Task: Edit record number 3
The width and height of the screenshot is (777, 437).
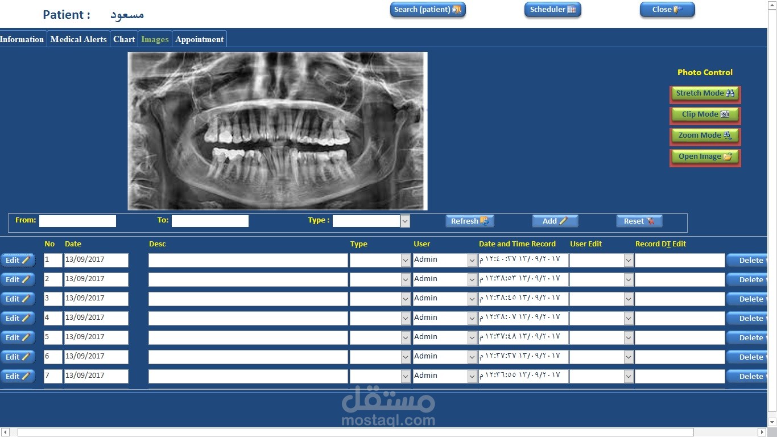Action: [x=18, y=299]
